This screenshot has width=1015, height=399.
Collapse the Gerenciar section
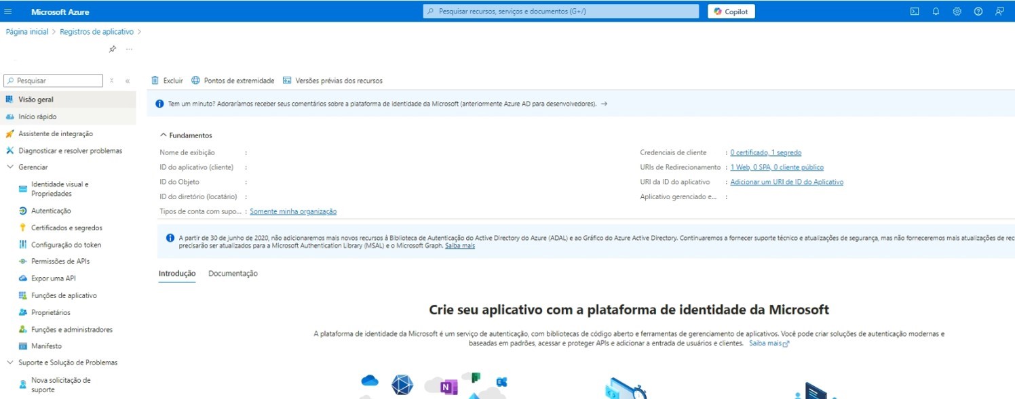click(x=10, y=167)
